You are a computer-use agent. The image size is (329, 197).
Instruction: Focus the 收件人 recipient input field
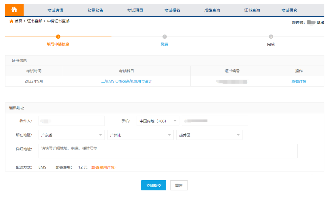click(x=72, y=121)
